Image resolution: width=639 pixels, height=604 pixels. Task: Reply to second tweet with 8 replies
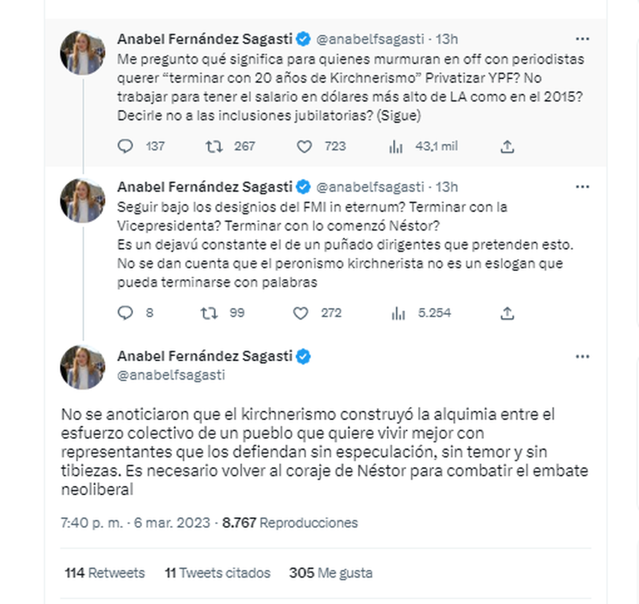pyautogui.click(x=125, y=313)
